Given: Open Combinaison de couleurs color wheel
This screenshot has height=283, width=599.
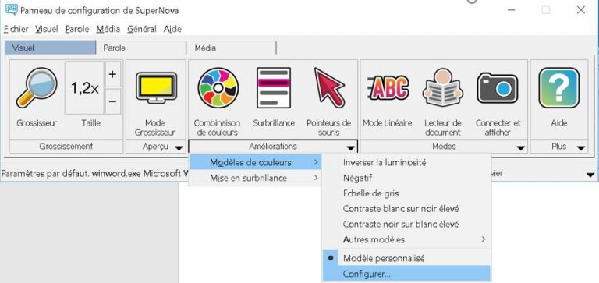Looking at the screenshot, I should (218, 88).
